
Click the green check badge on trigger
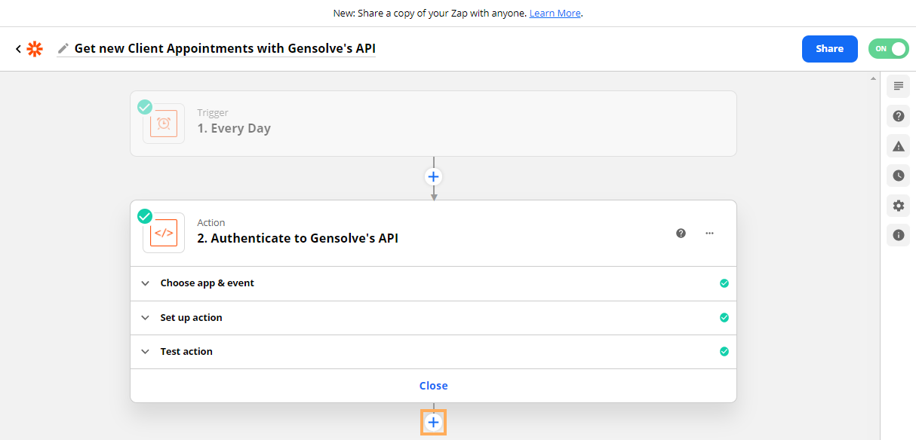145,107
